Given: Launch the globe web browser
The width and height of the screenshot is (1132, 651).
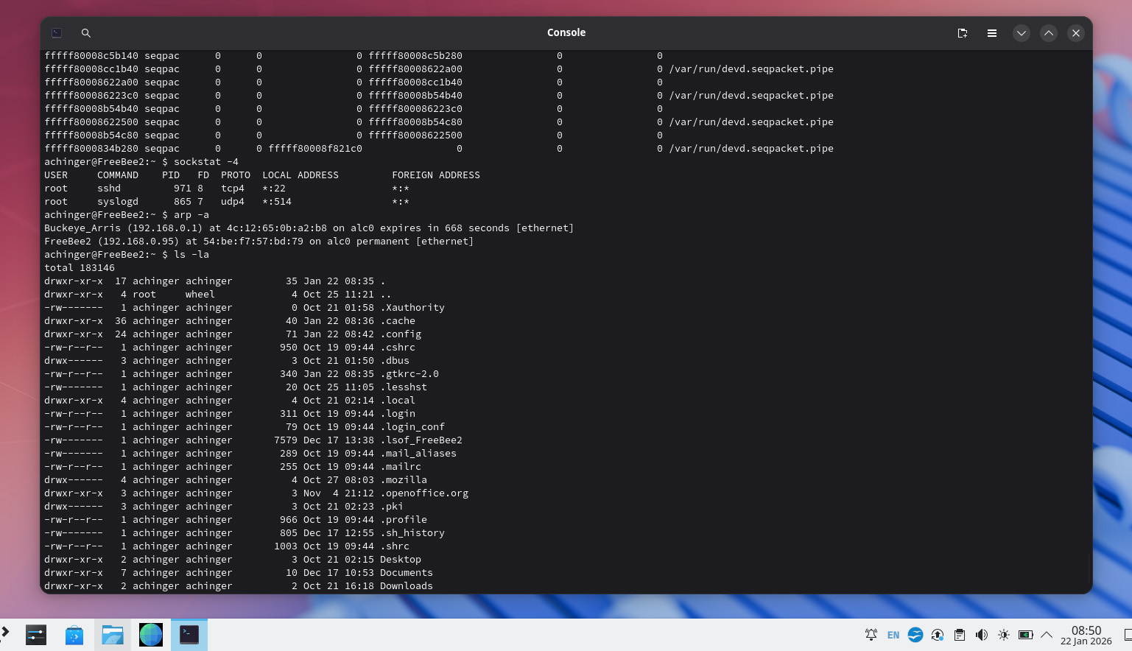Looking at the screenshot, I should click(151, 635).
